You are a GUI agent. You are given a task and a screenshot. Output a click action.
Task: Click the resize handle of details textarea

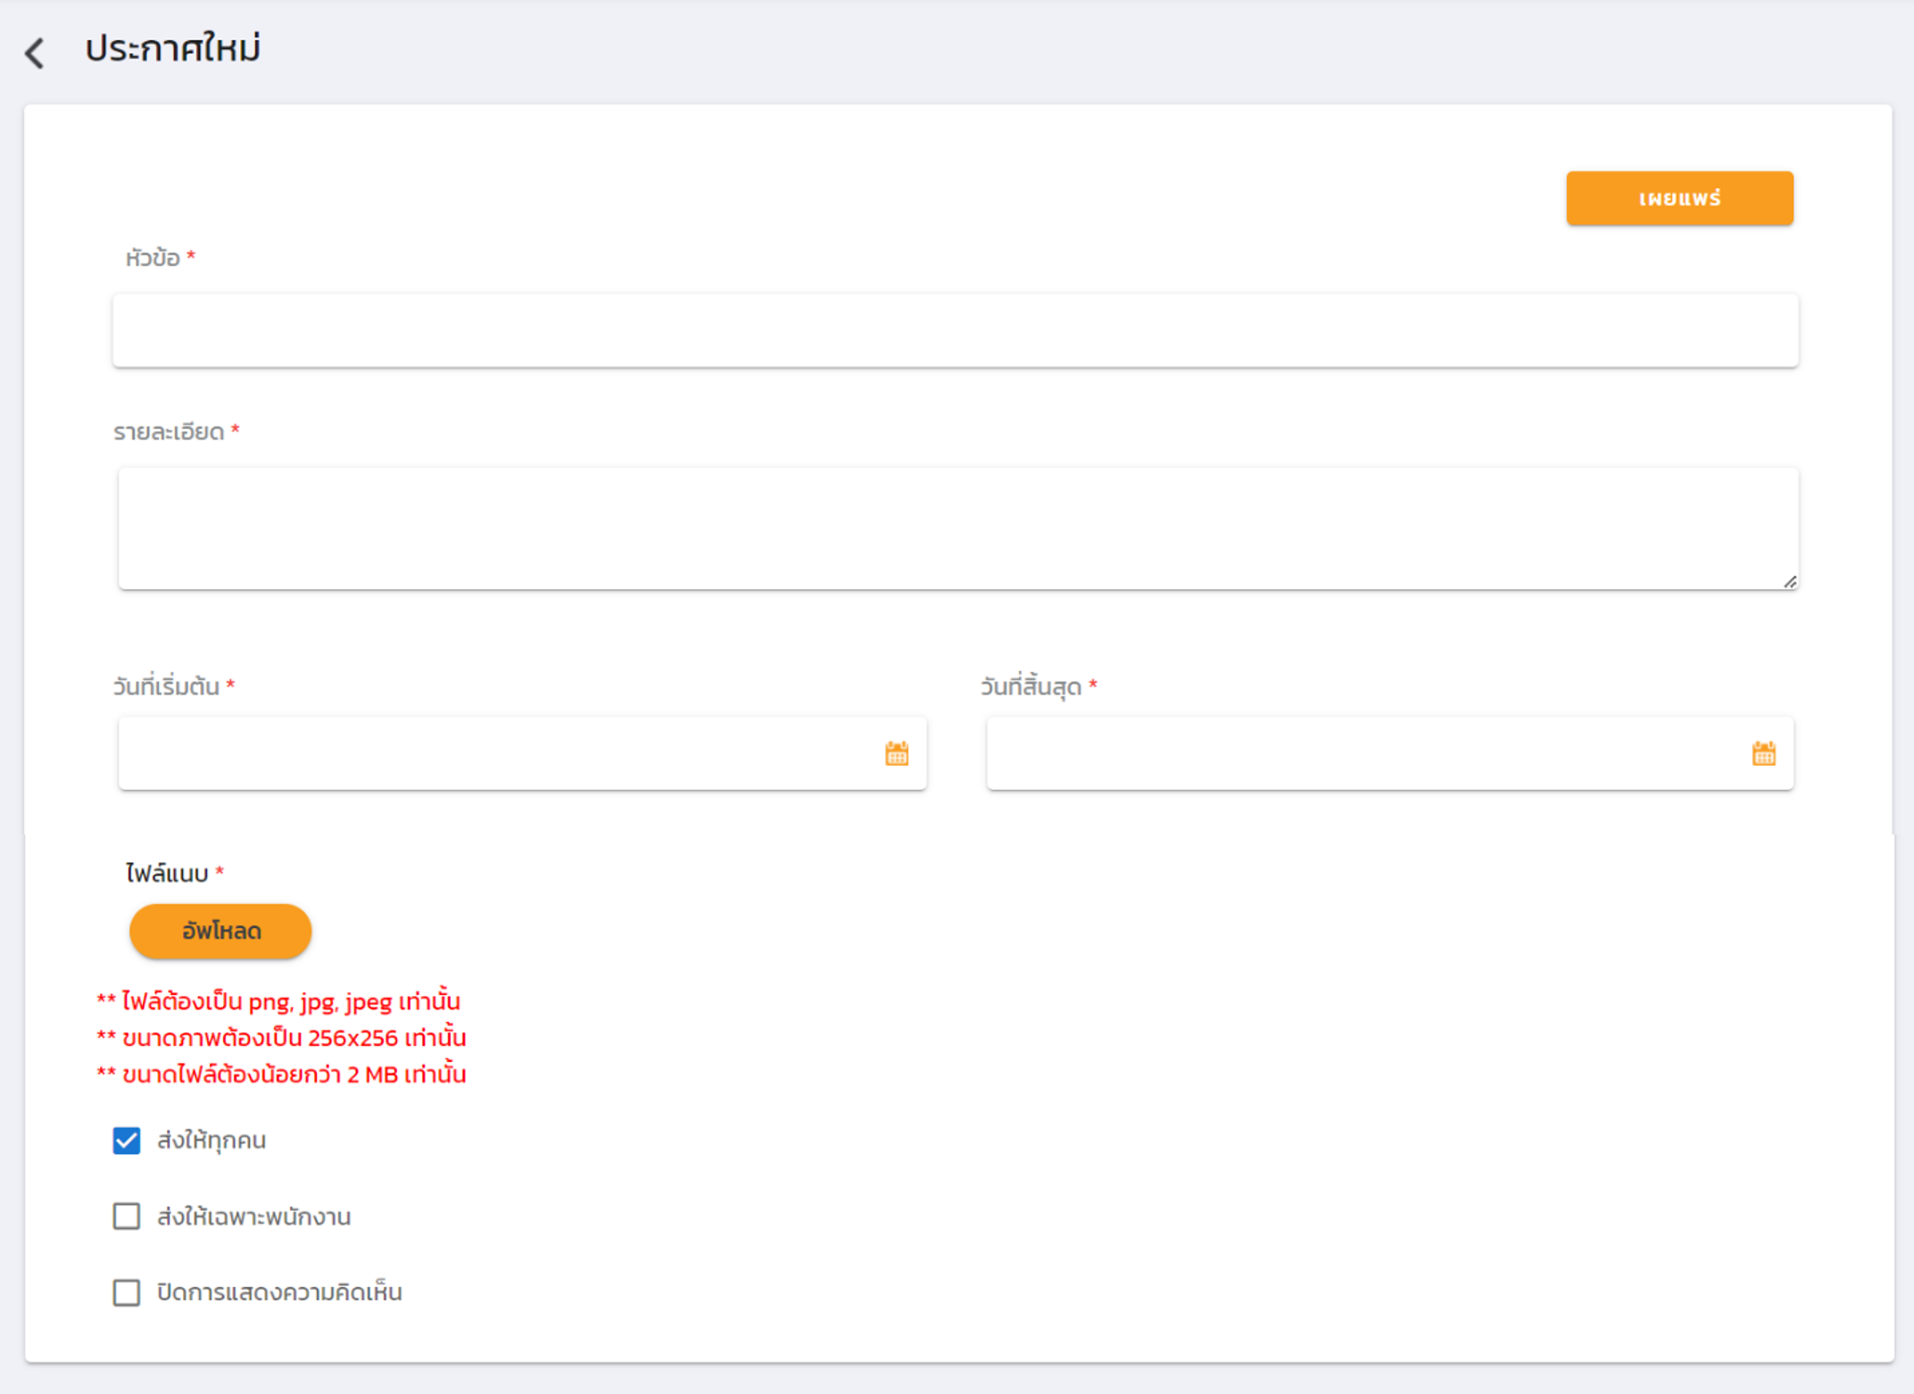(1789, 582)
